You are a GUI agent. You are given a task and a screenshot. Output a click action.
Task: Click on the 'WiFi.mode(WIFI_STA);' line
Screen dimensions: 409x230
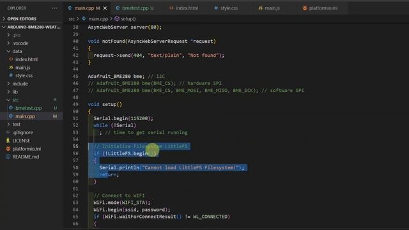pos(122,203)
